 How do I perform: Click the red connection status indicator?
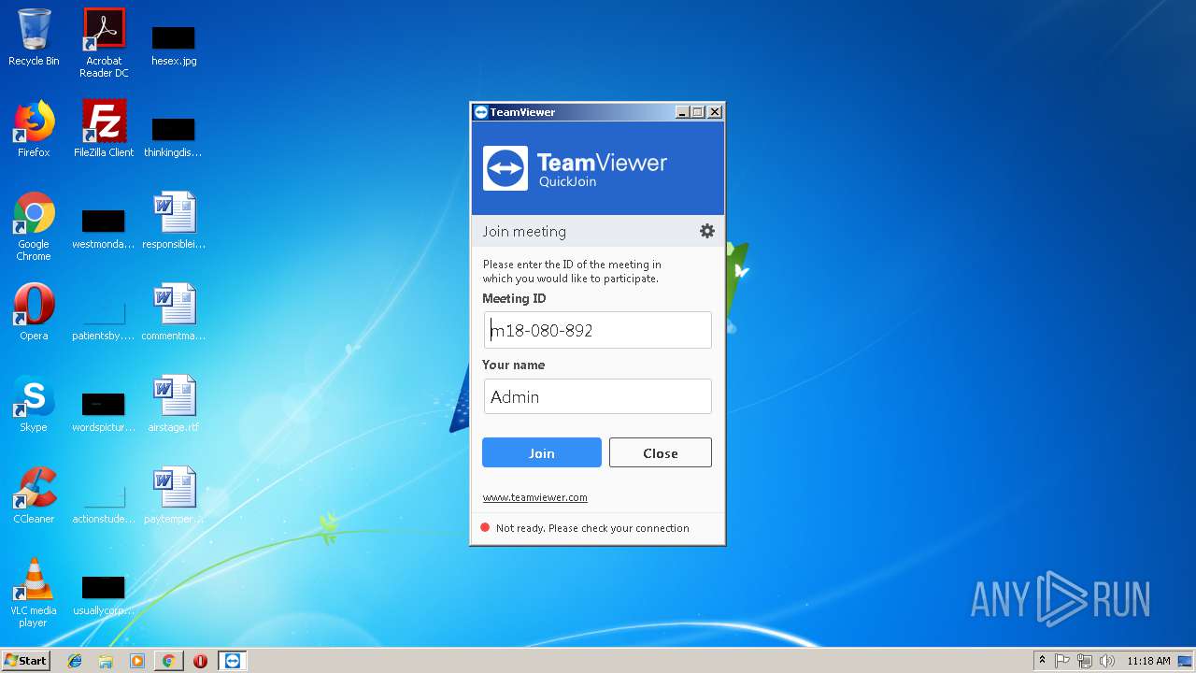tap(485, 527)
